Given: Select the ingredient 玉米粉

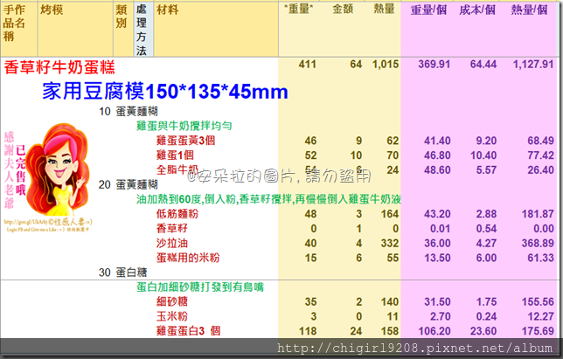Looking at the screenshot, I should point(172,316).
